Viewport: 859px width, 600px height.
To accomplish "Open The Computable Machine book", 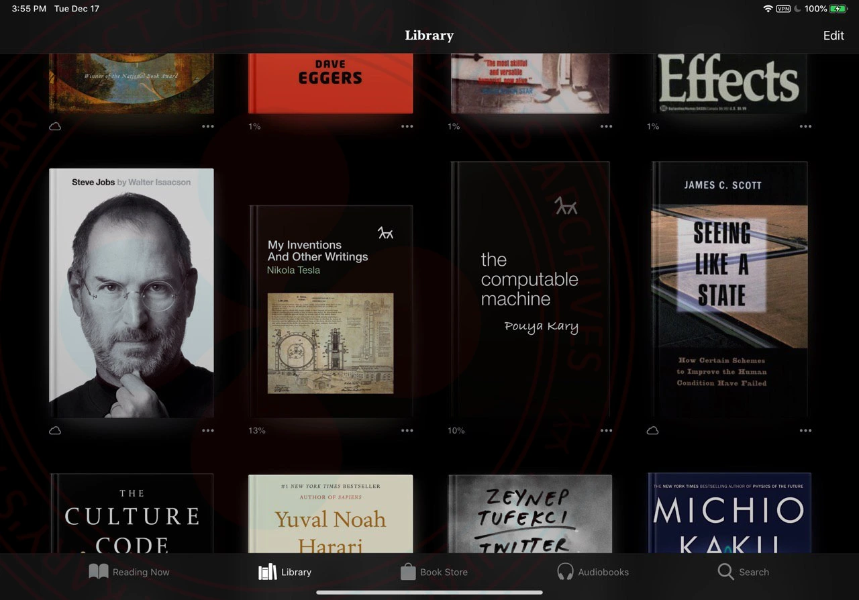I will [530, 290].
